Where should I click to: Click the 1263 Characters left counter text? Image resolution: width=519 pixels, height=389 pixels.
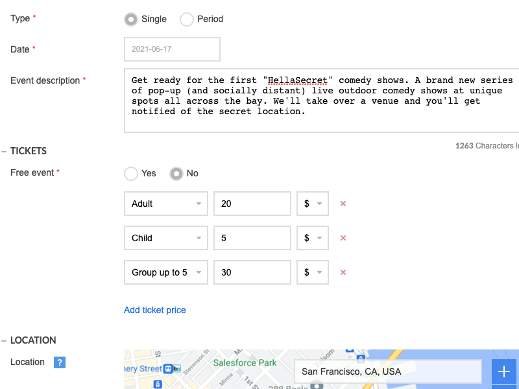[487, 146]
